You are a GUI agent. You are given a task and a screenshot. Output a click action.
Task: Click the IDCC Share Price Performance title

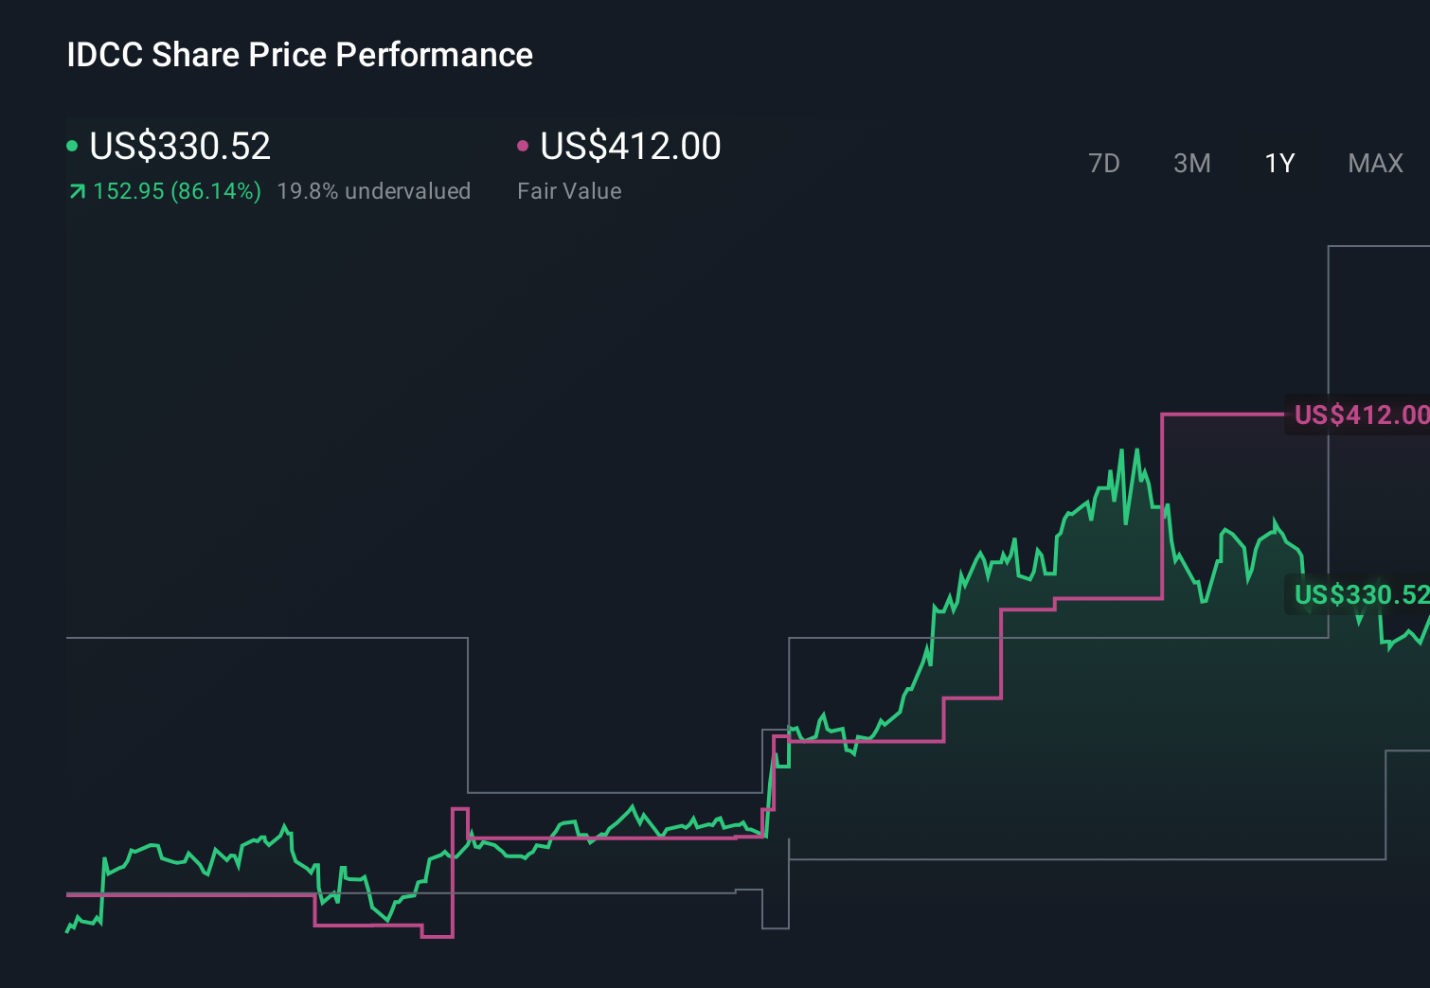(299, 55)
